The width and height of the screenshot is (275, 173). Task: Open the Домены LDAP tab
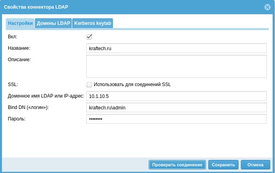tap(53, 23)
